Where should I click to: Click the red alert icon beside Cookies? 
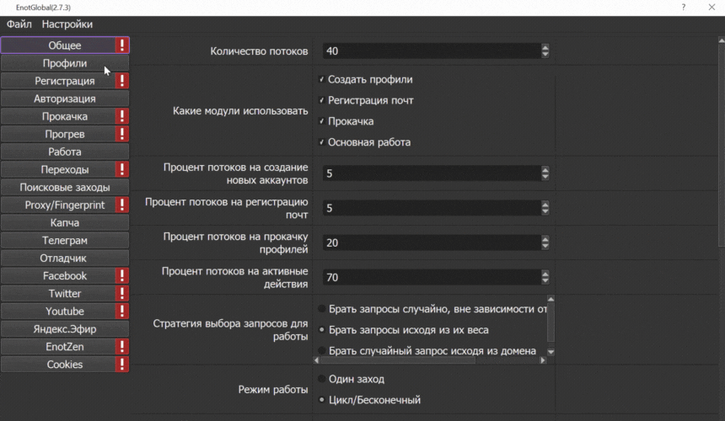[x=122, y=365]
